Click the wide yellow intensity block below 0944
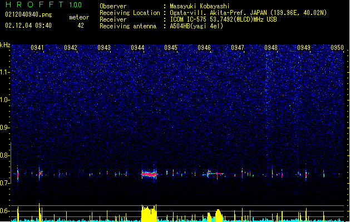 [x=149, y=213]
